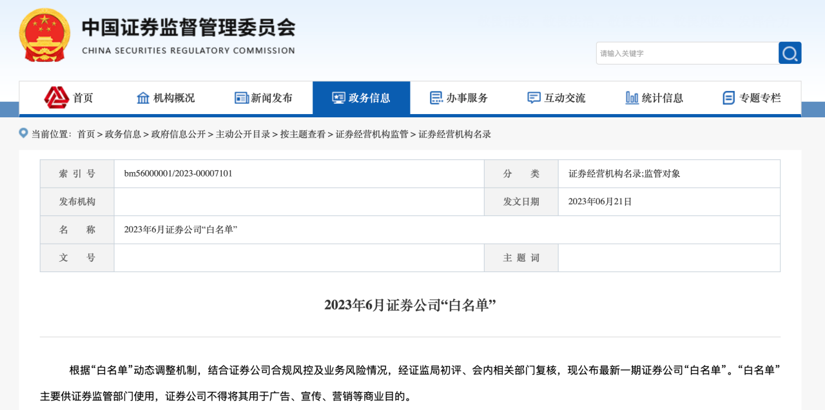The width and height of the screenshot is (825, 410).
Task: Select the 证券经营机构名录 breadcrumb entry
Action: tap(453, 134)
